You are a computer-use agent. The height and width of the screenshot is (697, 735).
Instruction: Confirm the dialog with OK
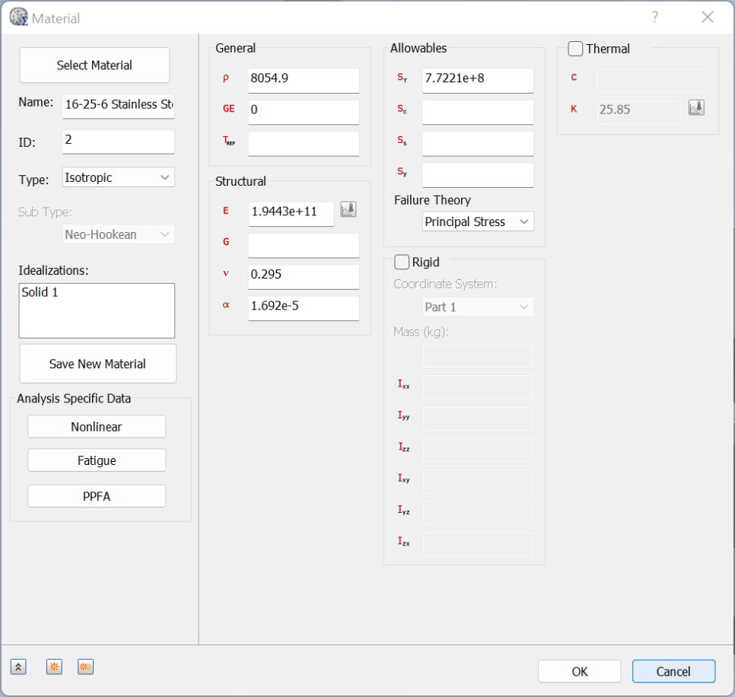pyautogui.click(x=580, y=671)
